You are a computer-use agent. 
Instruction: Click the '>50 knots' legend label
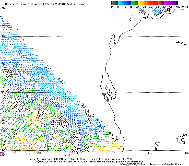tap(182, 7)
